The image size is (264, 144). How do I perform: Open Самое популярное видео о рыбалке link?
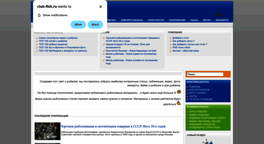58,38
